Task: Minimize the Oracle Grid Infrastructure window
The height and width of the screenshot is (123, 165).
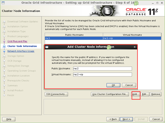Action: (153, 3)
